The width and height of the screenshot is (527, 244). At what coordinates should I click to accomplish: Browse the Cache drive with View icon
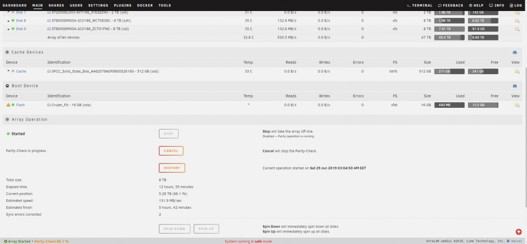click(x=517, y=72)
